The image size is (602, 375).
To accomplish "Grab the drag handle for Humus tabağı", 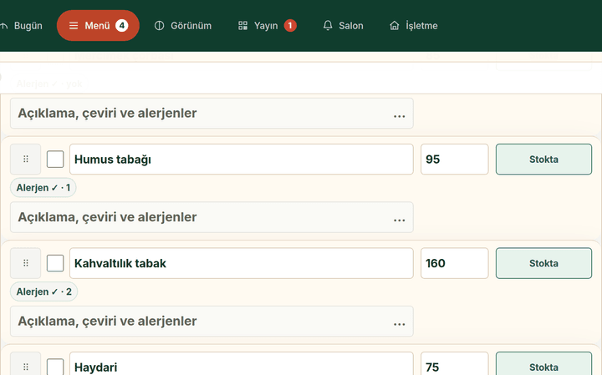I will tap(26, 160).
